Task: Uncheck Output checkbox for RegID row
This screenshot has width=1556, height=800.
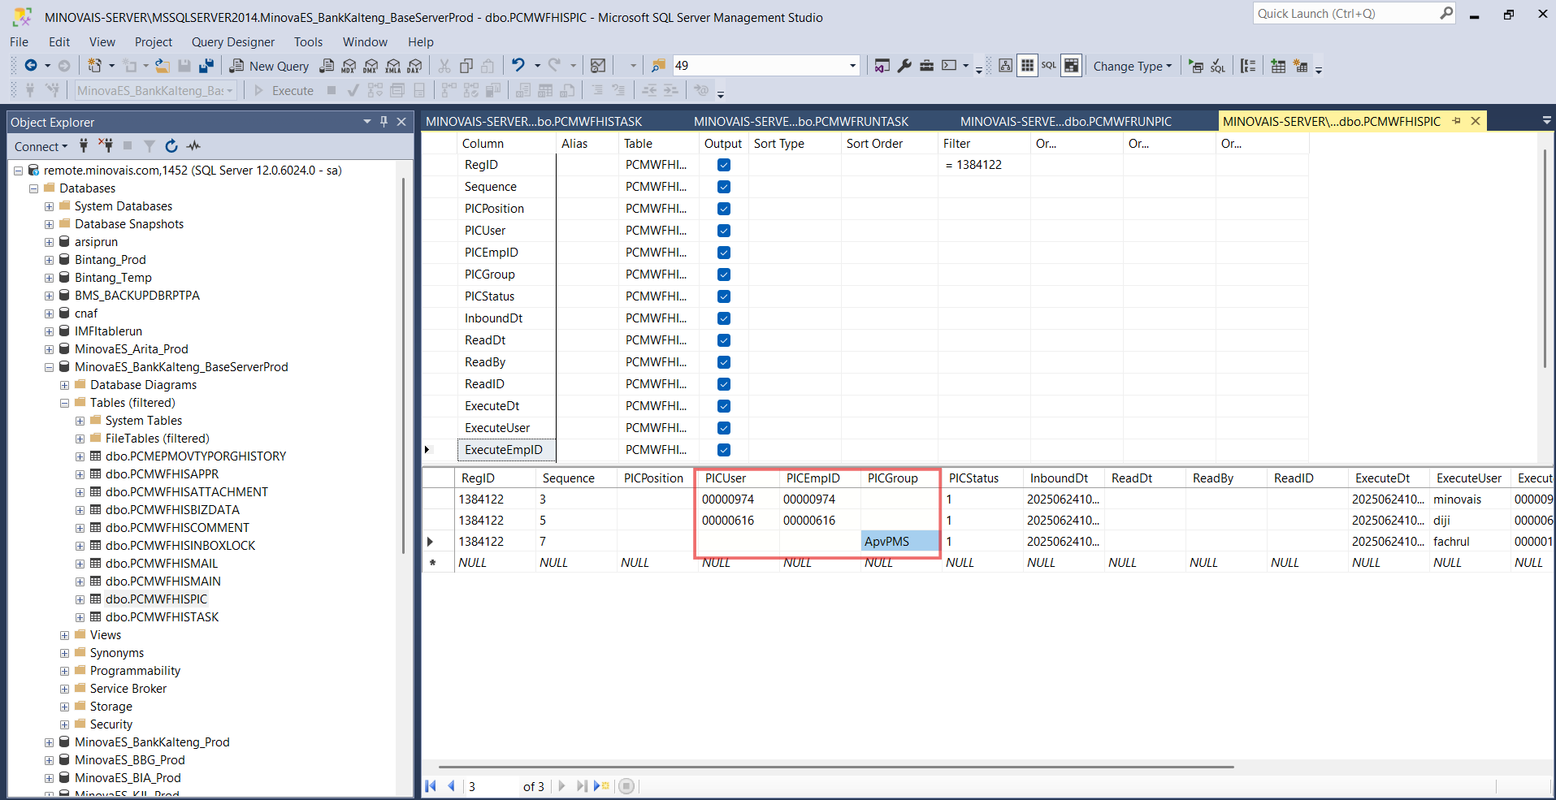Action: pyautogui.click(x=724, y=165)
